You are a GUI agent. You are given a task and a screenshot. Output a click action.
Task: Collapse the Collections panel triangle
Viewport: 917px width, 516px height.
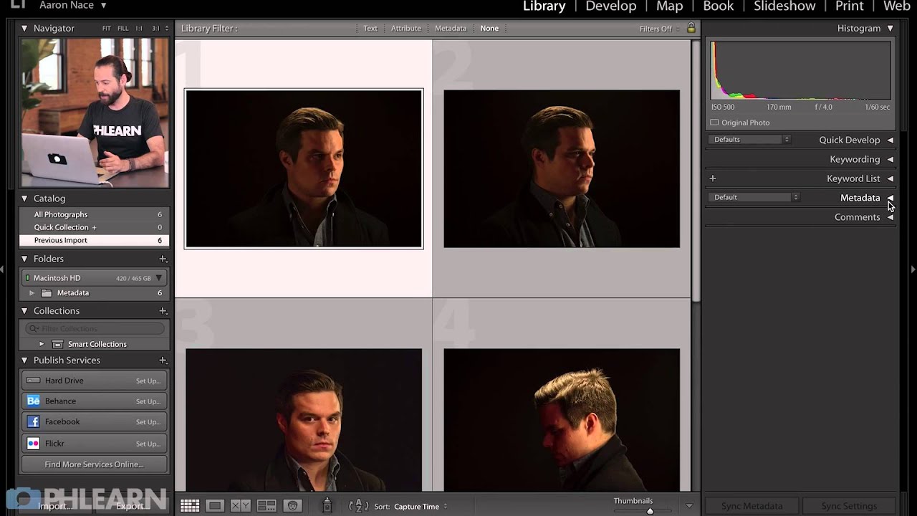[x=24, y=311]
